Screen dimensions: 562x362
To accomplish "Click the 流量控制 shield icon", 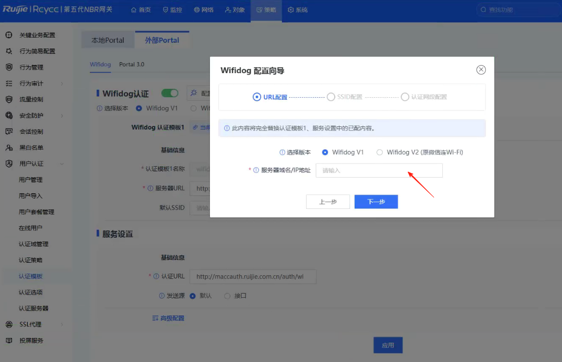I will [9, 99].
